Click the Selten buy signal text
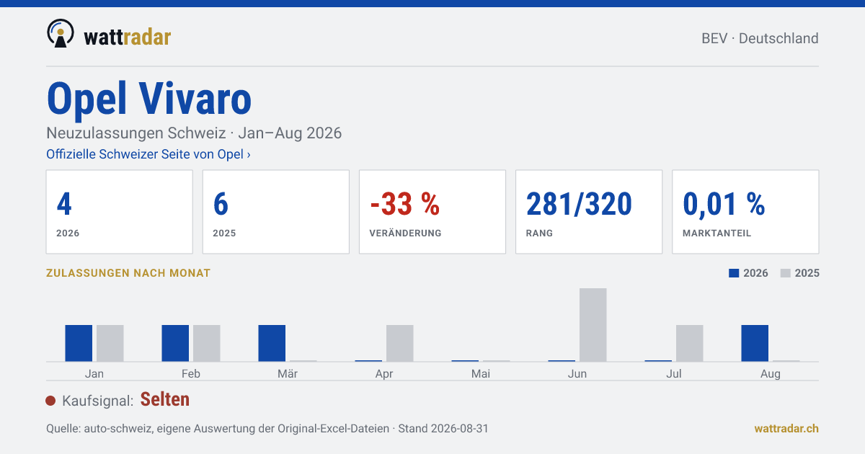This screenshot has height=454, width=865. (165, 399)
